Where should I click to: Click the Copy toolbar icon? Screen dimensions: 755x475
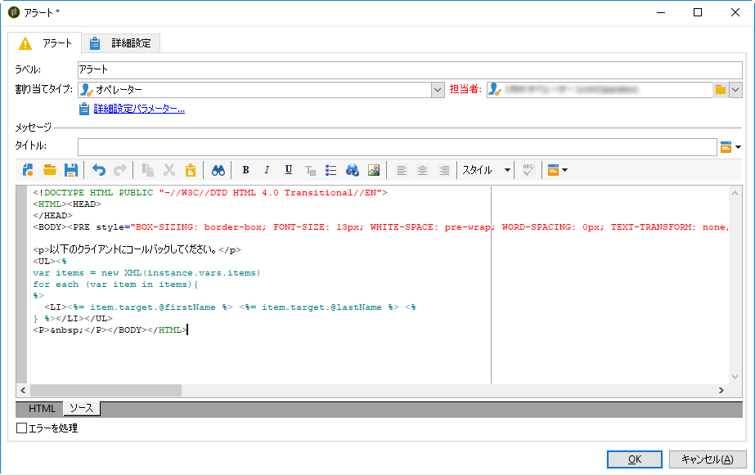point(148,170)
